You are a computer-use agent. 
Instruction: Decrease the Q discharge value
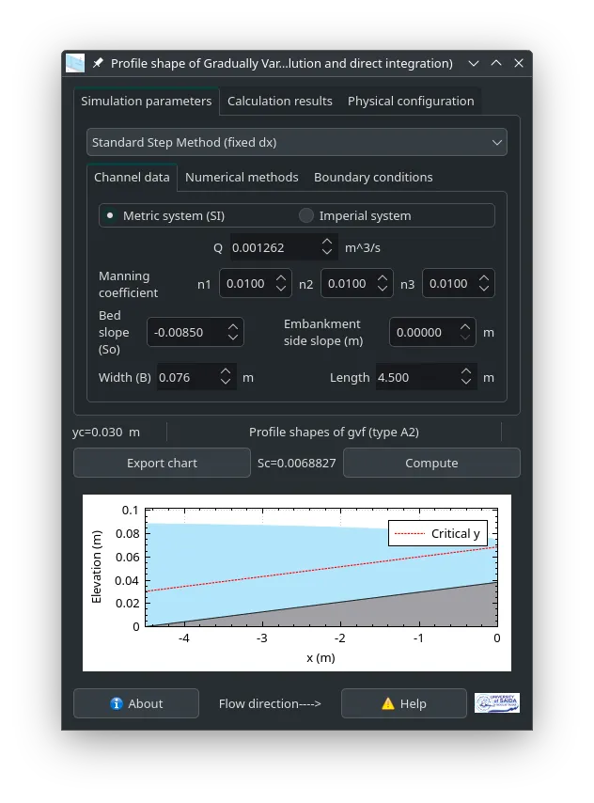(327, 253)
